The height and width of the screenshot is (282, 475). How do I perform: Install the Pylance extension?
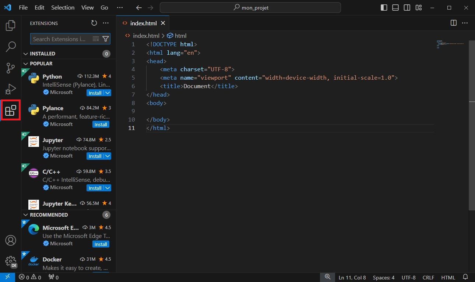coord(101,124)
